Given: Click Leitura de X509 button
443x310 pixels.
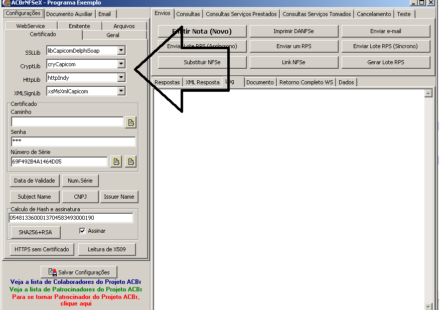Looking at the screenshot, I should point(107,249).
